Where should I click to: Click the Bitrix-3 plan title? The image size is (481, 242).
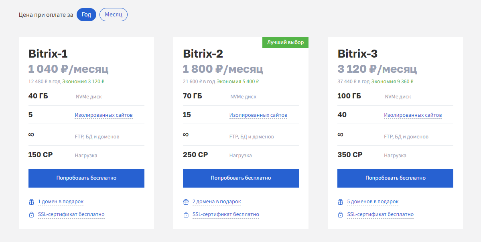click(x=357, y=54)
